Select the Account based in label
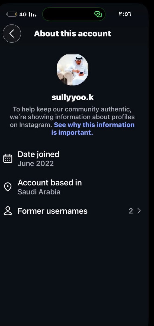Viewport: 154px width, 326px height. coord(50,182)
